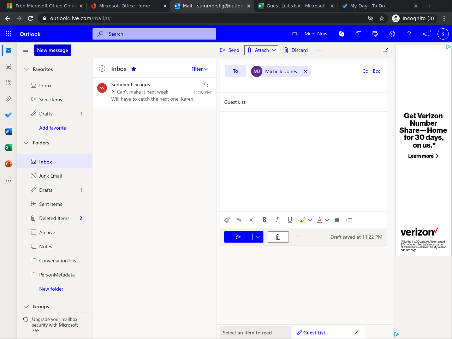Viewport: 452px width, 339px height.
Task: Open the My Day calendar-check icon
Action: (375, 34)
